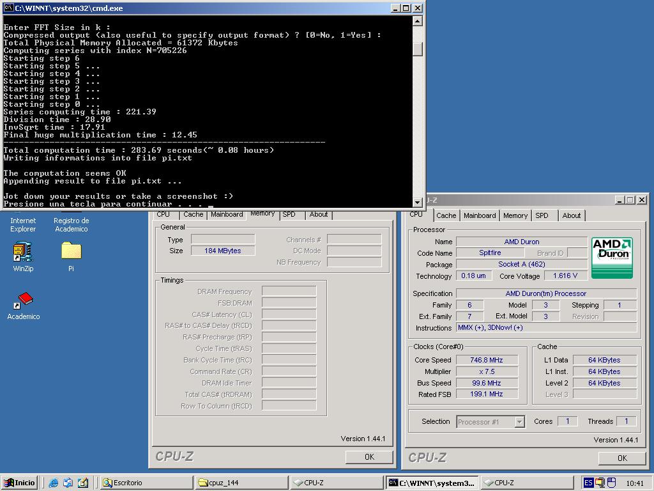Screen dimensions: 654x491
Task: Select the CPU tab in right CPU-Z window
Action: coord(416,214)
